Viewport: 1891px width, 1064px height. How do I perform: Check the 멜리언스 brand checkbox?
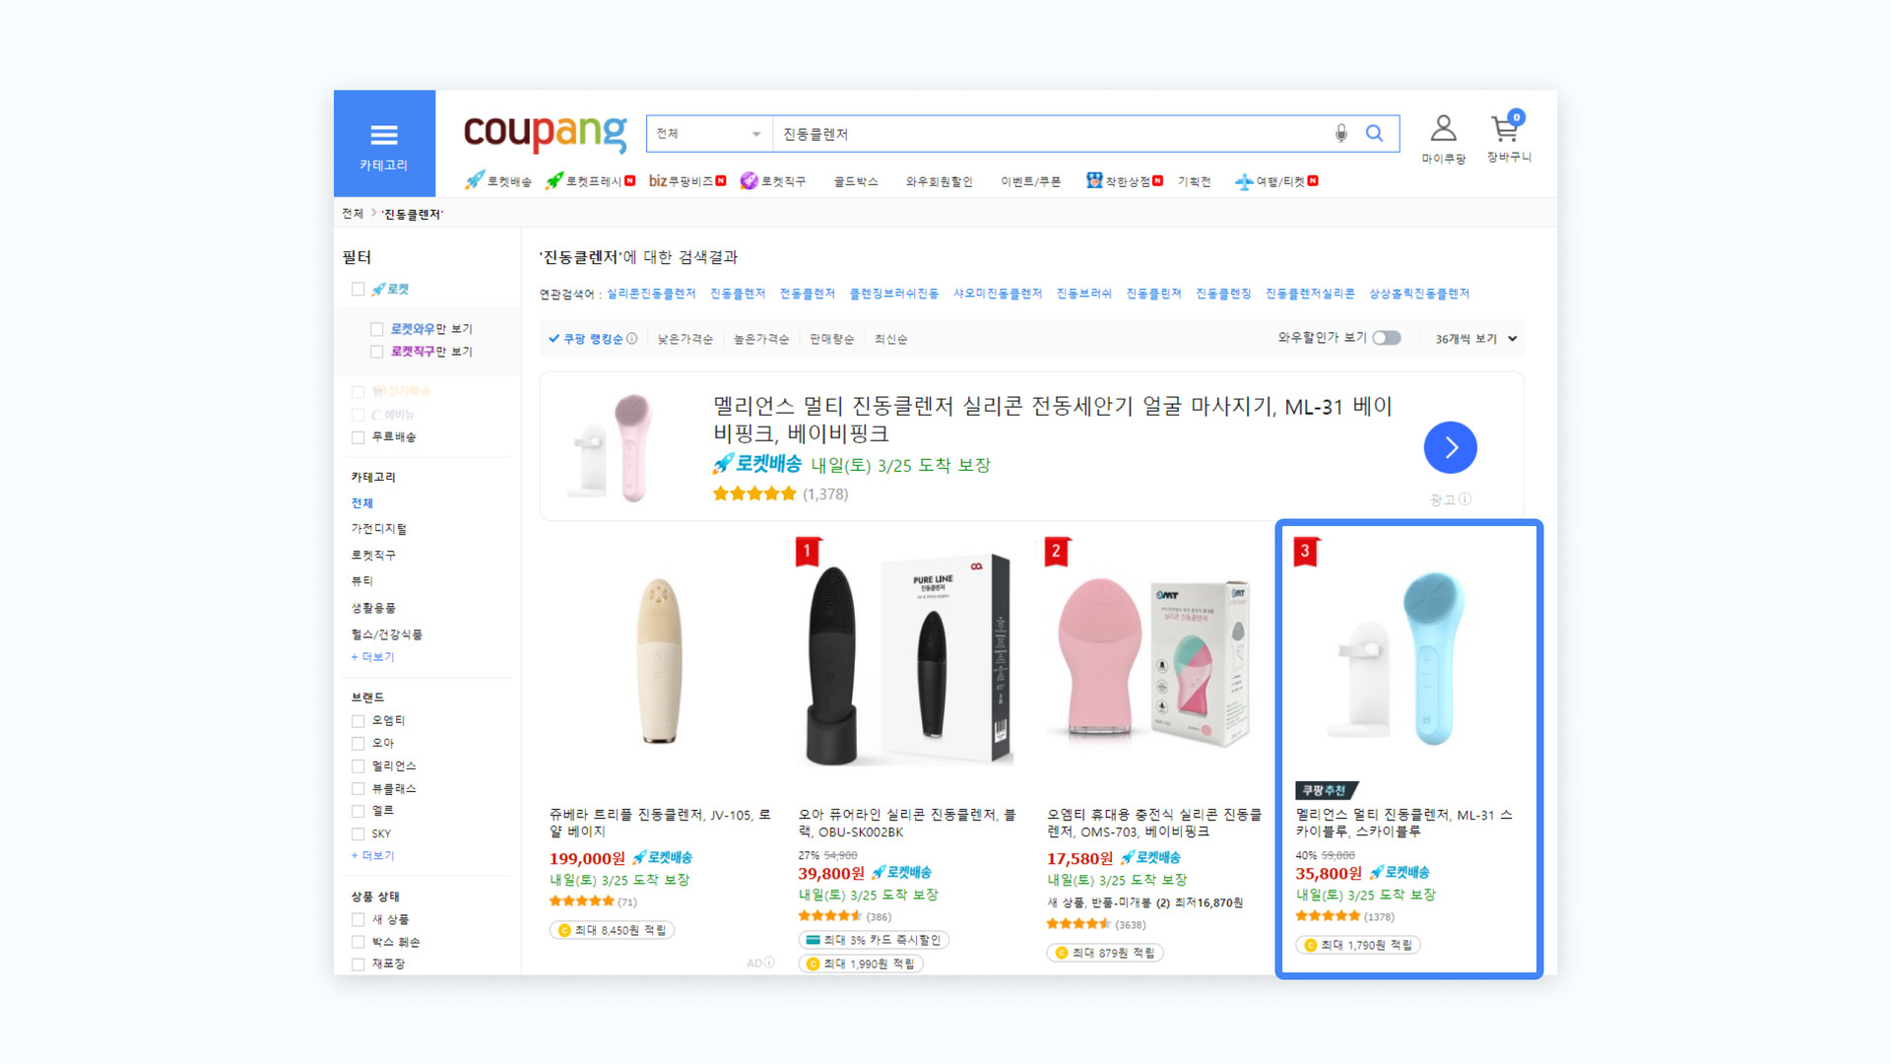[x=359, y=766]
